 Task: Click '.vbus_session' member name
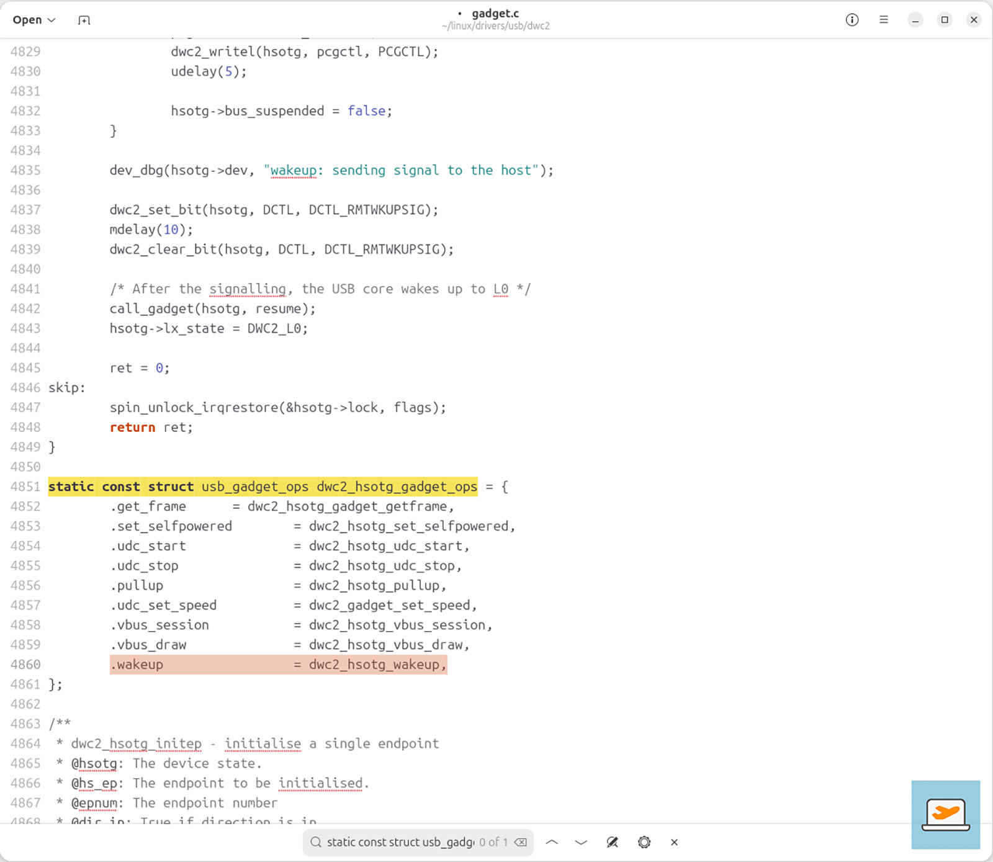[x=160, y=625]
